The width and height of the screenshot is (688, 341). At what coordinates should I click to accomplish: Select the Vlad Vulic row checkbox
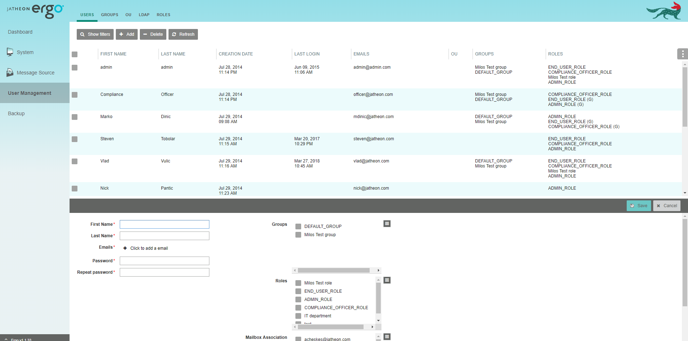75,161
